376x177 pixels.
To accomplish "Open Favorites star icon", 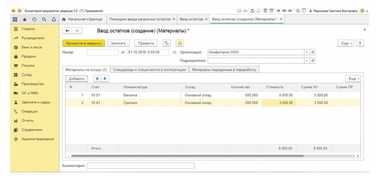I will 25,20.
